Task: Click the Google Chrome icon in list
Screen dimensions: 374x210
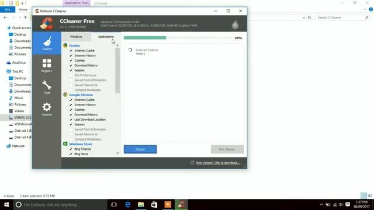Action: pos(65,94)
